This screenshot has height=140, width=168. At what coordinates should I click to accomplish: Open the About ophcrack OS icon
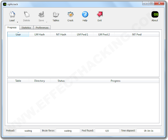click(155, 14)
